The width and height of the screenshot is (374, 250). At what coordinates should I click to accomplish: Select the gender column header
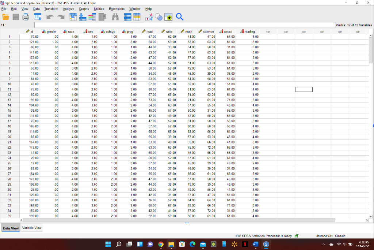(x=49, y=31)
